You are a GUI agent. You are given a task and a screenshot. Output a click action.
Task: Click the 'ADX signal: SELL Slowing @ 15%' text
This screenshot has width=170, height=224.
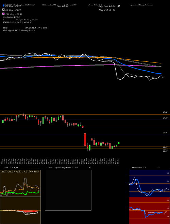coord(19,31)
